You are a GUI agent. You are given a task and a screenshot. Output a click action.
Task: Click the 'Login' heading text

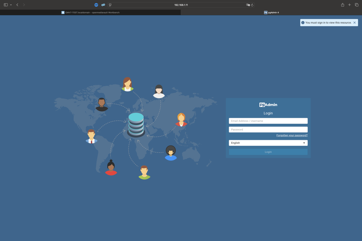pos(268,113)
